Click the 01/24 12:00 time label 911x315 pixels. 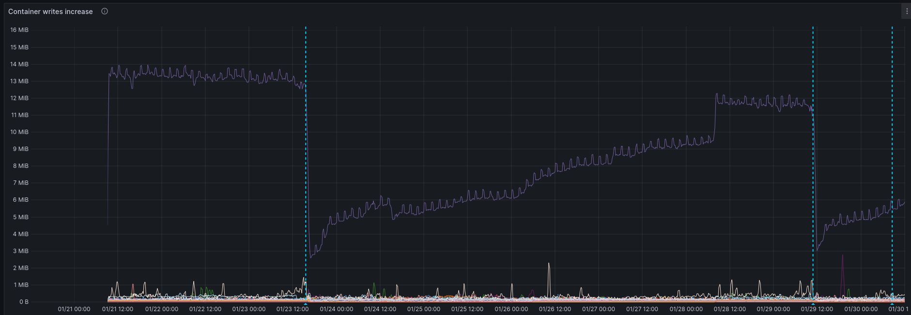pos(380,309)
